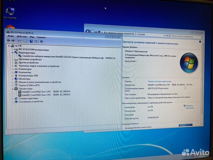Click the Процессоры category icon
213x160 pixels.
tap(16, 89)
